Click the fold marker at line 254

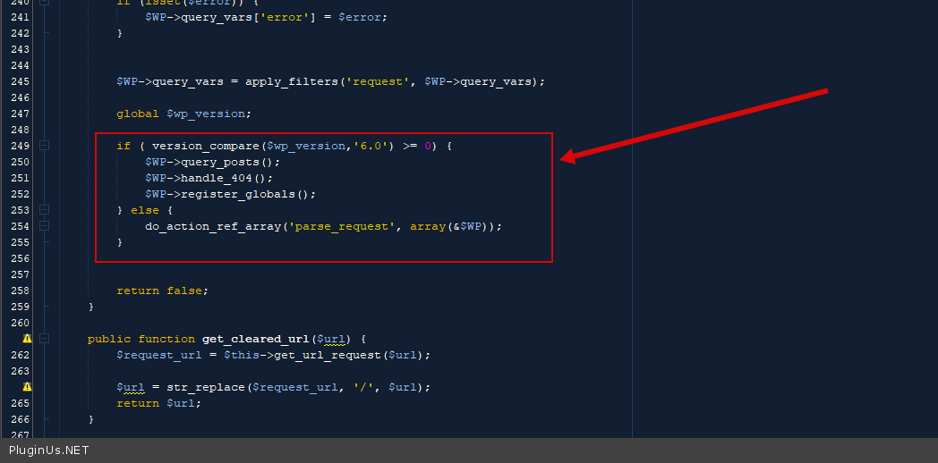point(45,226)
